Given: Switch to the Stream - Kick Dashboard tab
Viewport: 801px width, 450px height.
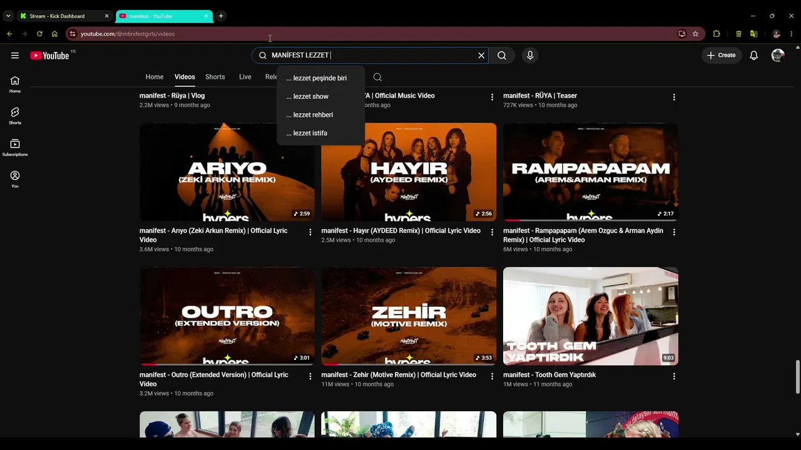Looking at the screenshot, I should pyautogui.click(x=64, y=16).
